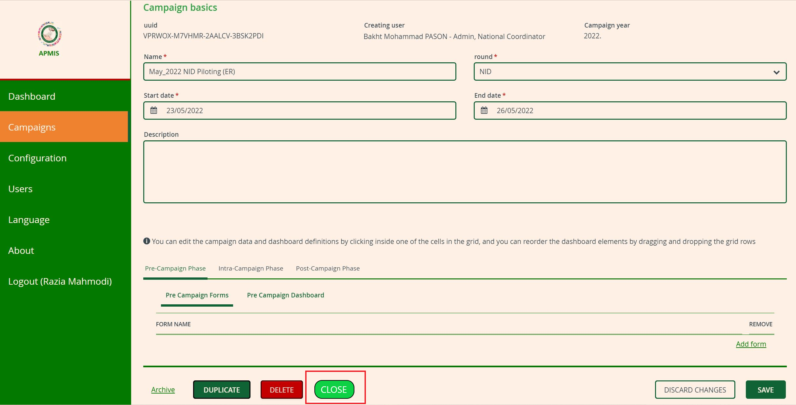This screenshot has height=405, width=796.
Task: Navigate to the Dashboard sidebar item
Action: click(31, 96)
